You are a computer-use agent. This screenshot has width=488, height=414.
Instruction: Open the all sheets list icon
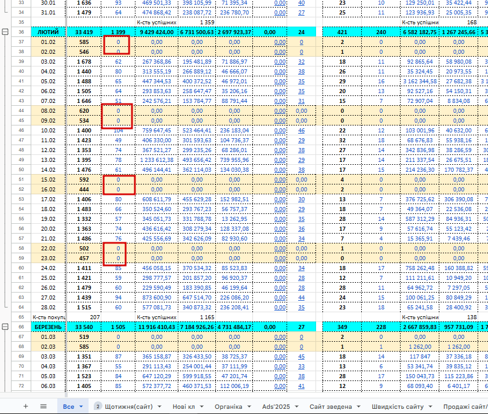(x=43, y=406)
